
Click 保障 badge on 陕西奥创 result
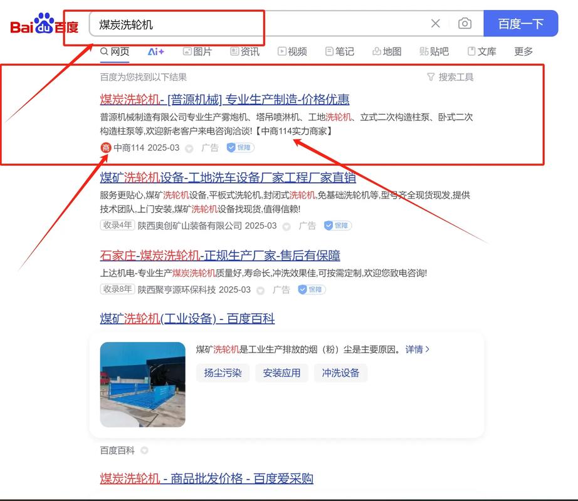click(338, 225)
